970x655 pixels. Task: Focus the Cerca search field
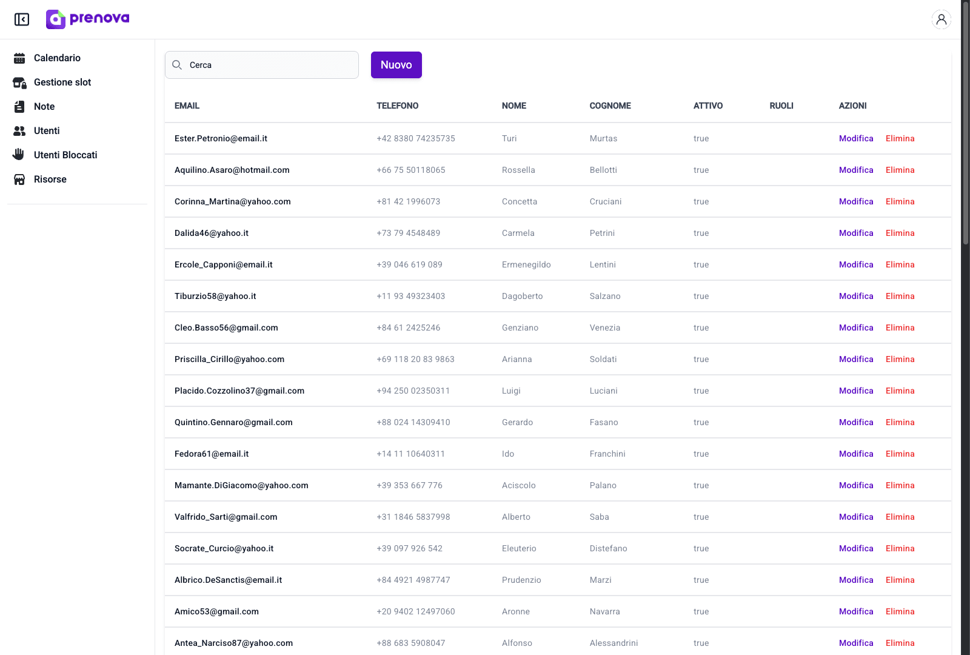[270, 65]
